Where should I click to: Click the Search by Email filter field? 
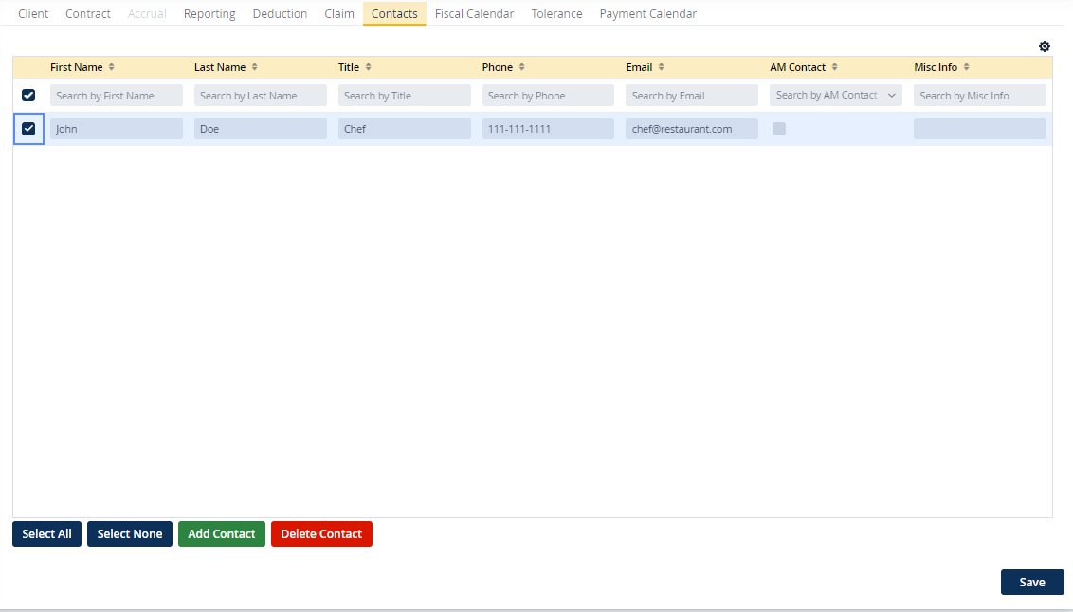(691, 96)
